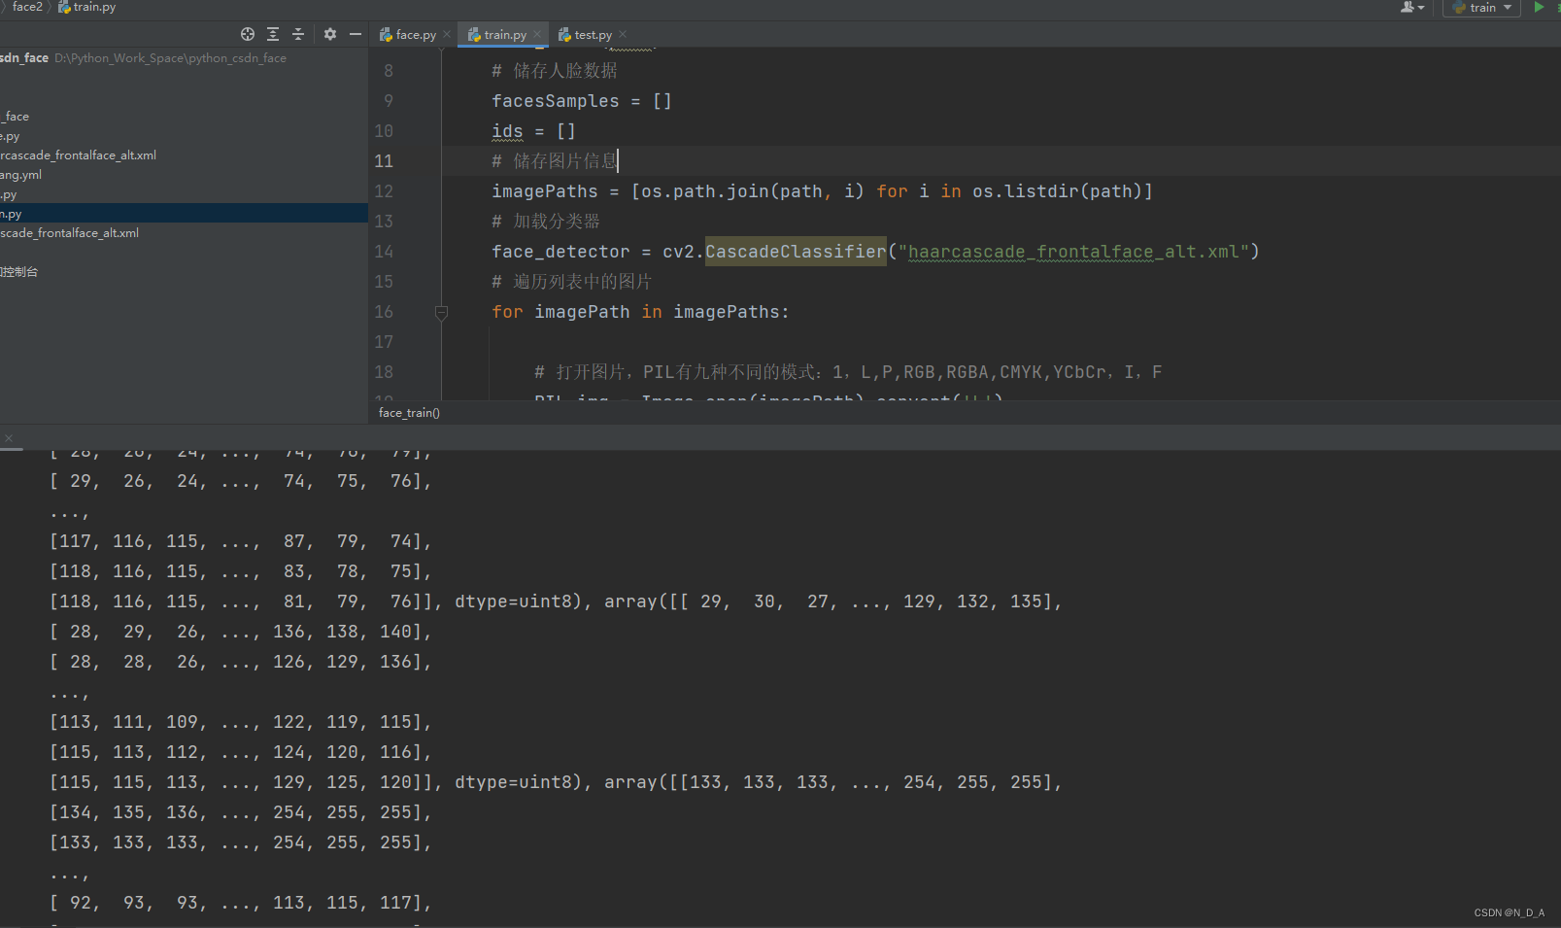
Task: Click the output row starting with [ 92, 93, 93
Action: point(240,903)
